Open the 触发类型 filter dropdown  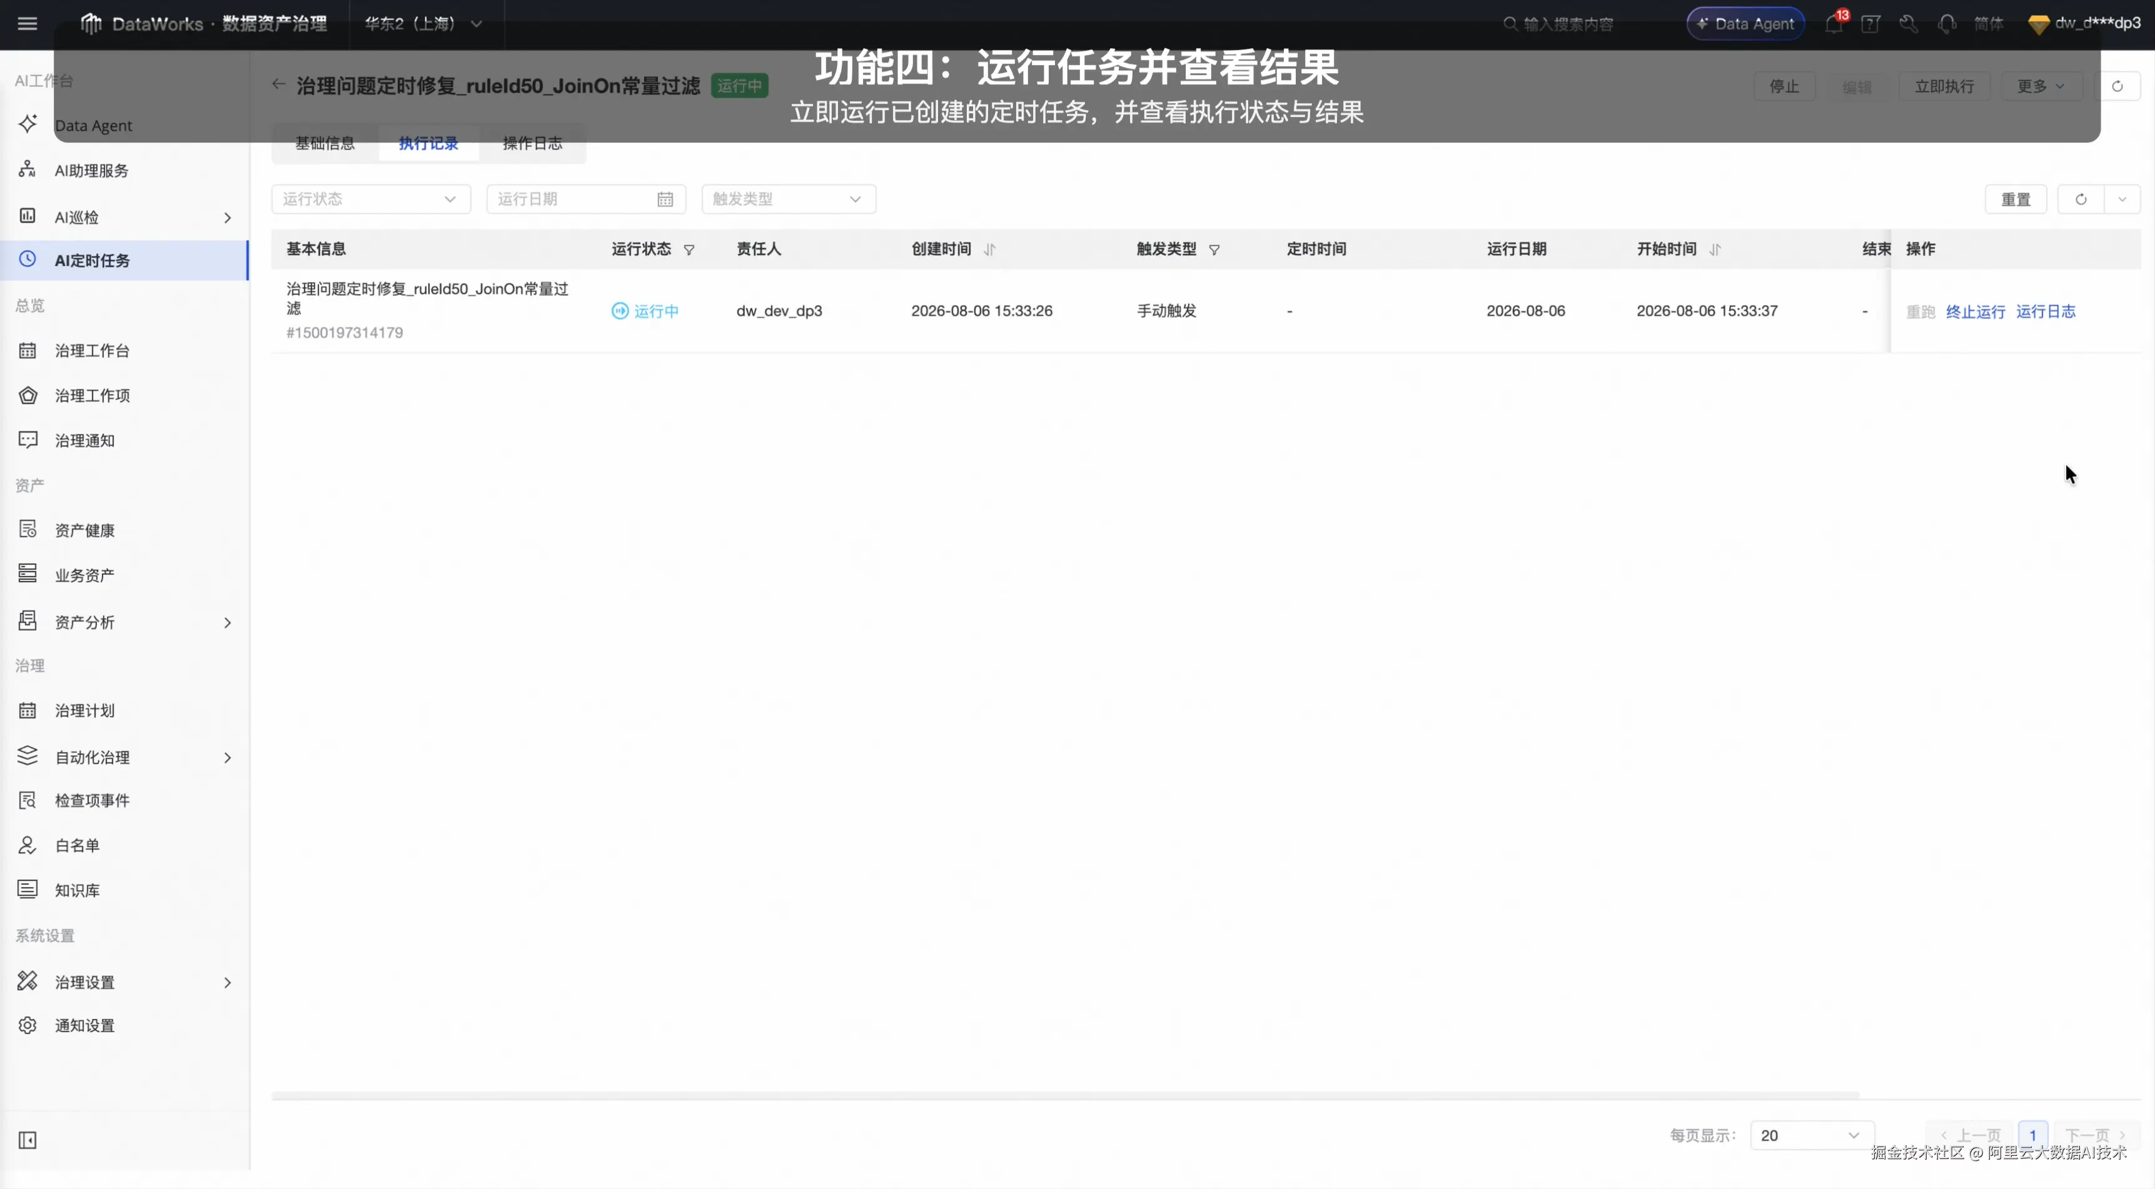[788, 199]
